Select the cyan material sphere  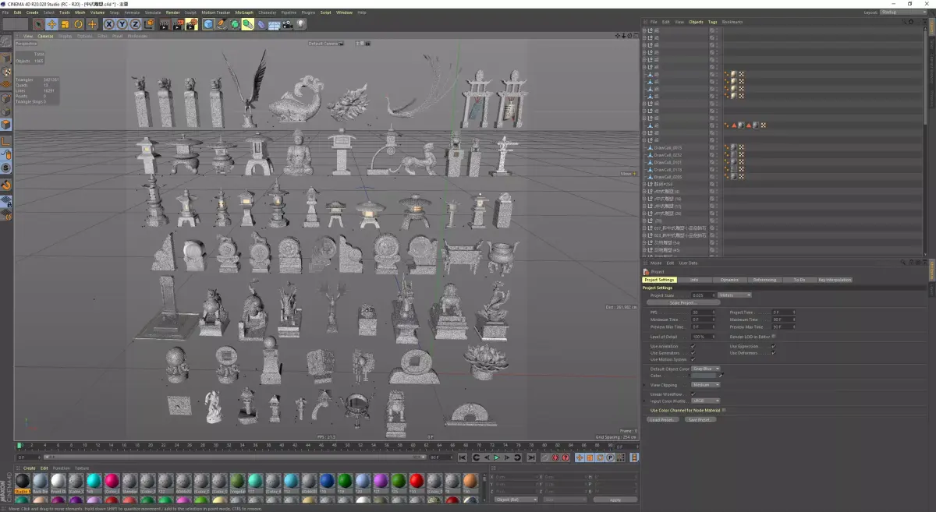94,481
